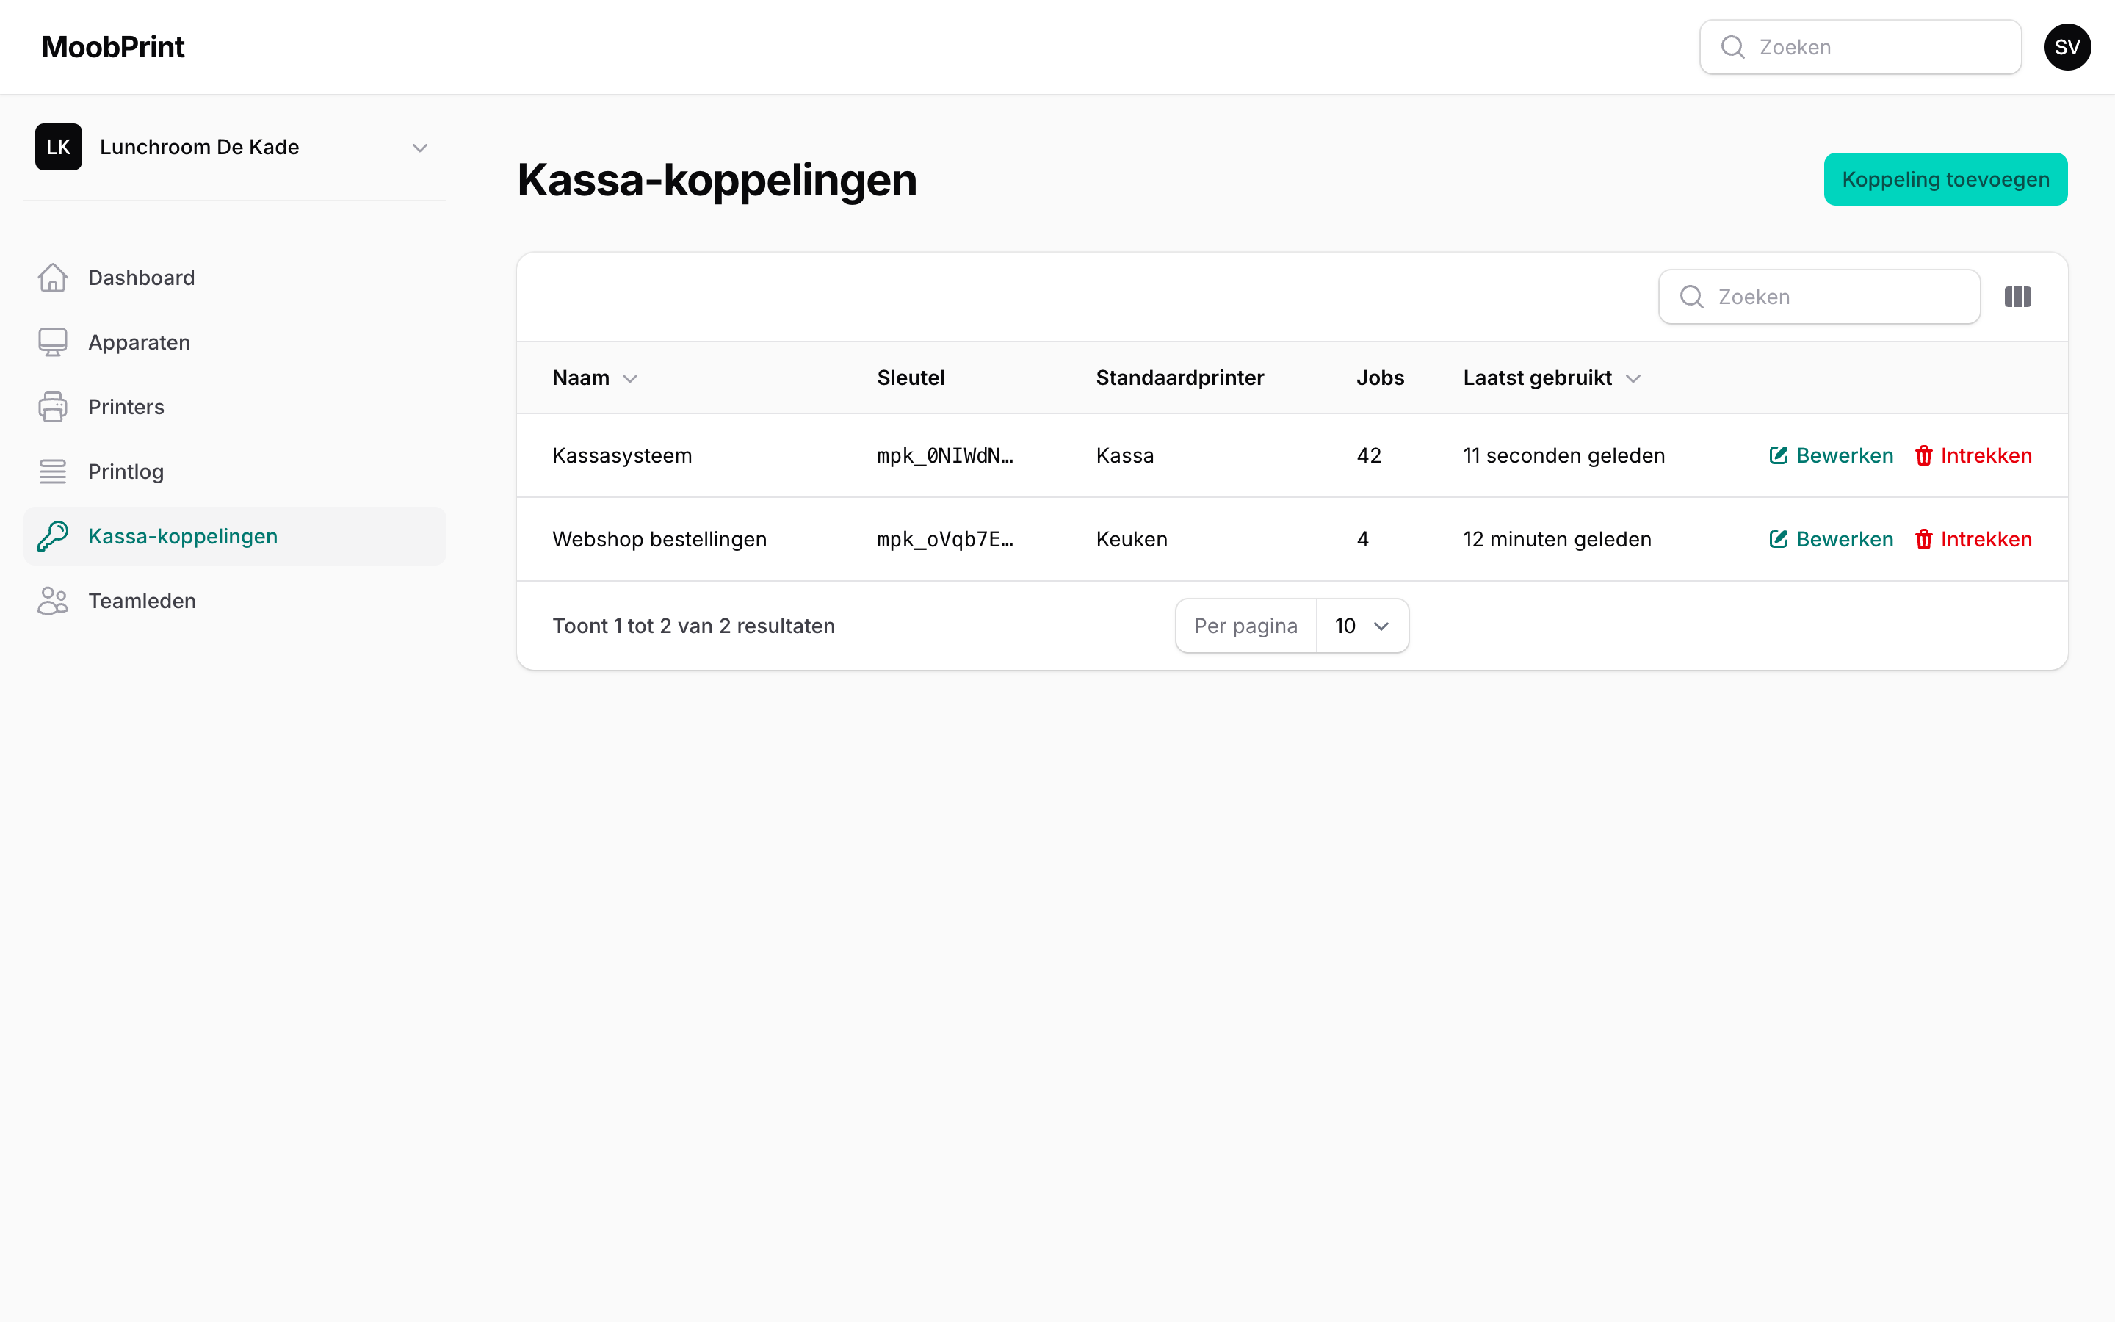
Task: Sort by Naam column
Action: (x=595, y=378)
